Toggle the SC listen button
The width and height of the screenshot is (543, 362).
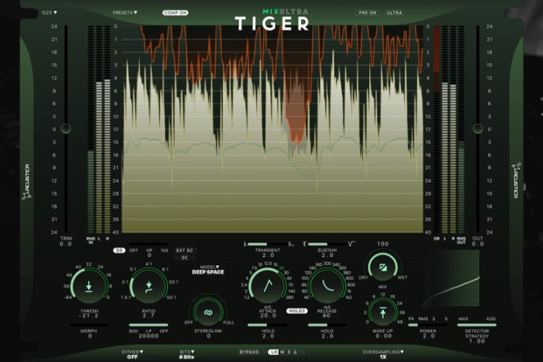[185, 258]
